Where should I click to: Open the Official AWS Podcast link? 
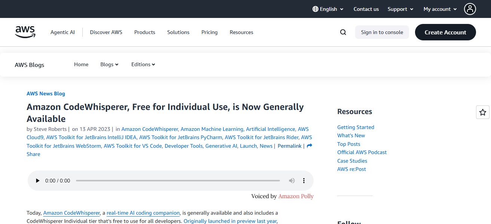(362, 152)
